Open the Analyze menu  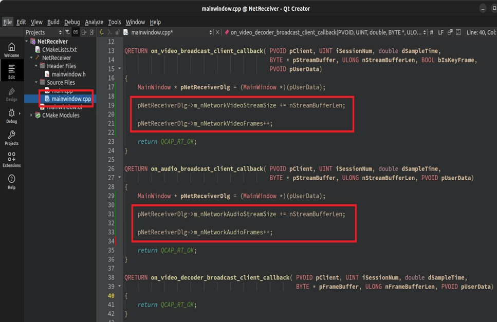(x=94, y=22)
